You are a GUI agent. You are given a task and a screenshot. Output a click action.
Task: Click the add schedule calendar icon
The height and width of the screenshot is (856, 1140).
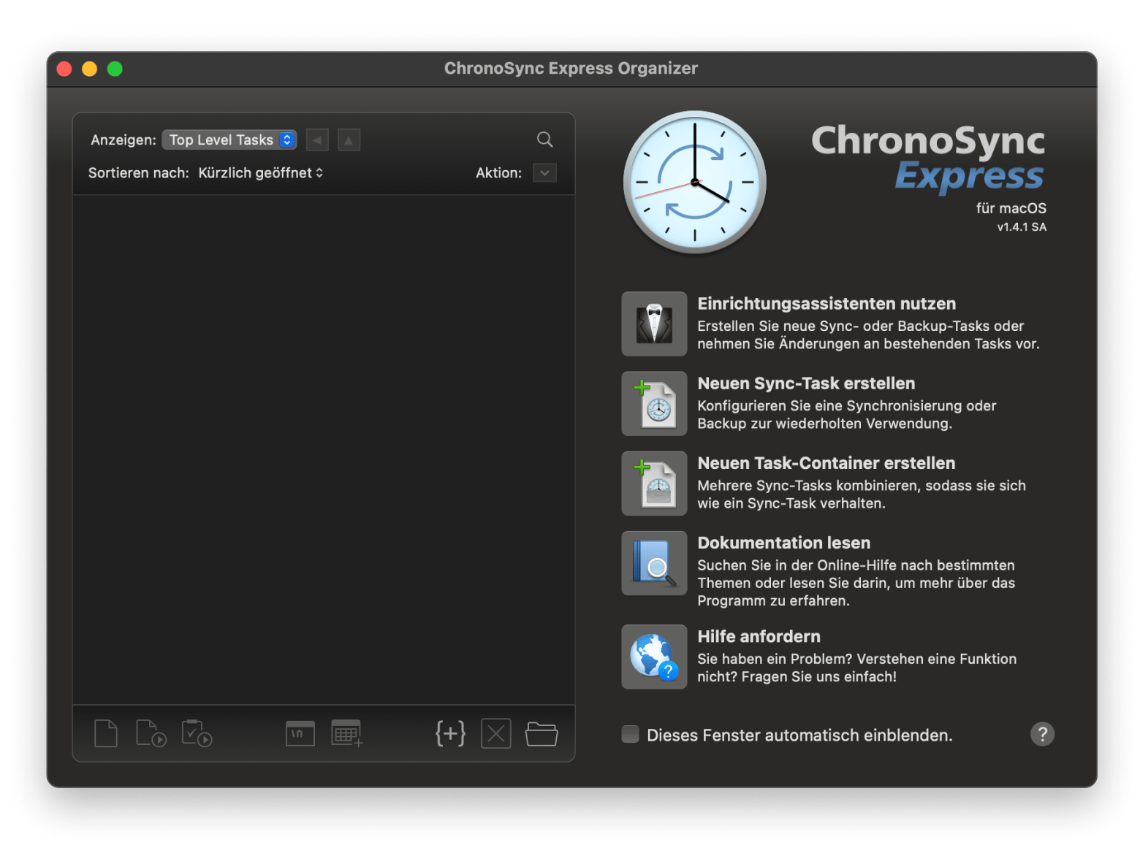click(346, 733)
